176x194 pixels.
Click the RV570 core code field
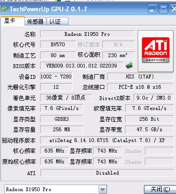(58, 44)
